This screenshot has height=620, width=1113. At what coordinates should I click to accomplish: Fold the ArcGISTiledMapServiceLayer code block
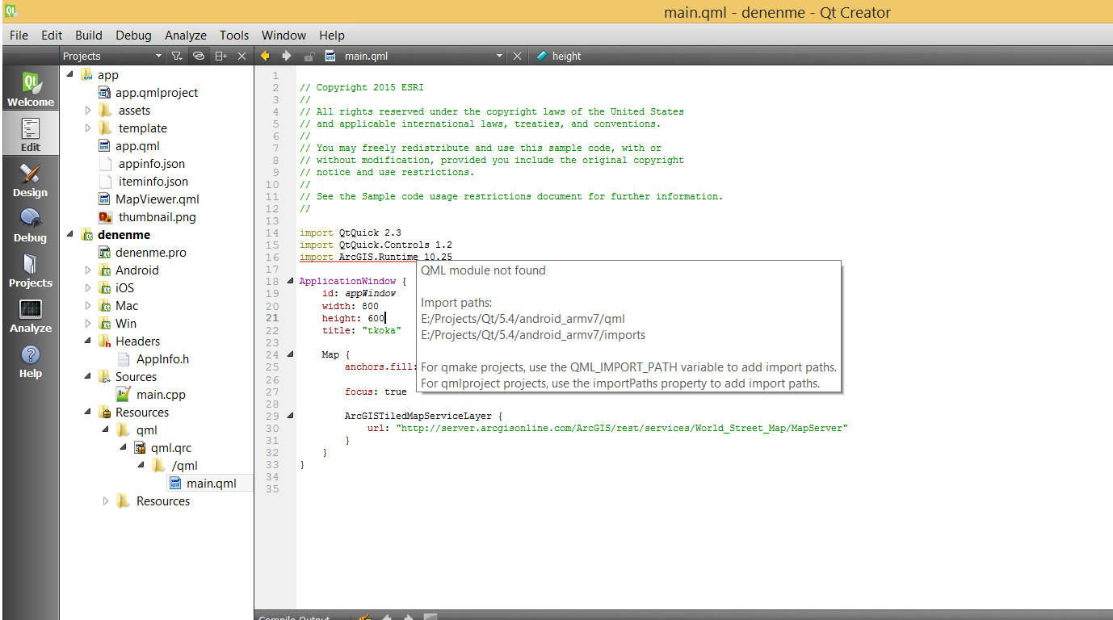click(x=291, y=416)
